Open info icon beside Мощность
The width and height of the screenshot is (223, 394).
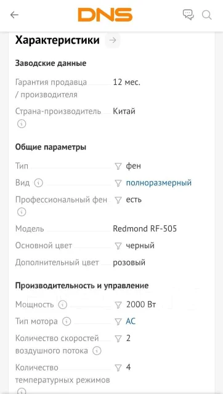63,305
